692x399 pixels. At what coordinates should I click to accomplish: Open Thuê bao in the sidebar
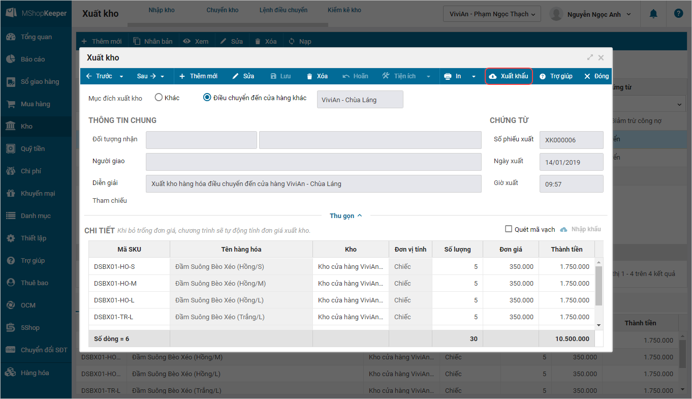pos(36,283)
